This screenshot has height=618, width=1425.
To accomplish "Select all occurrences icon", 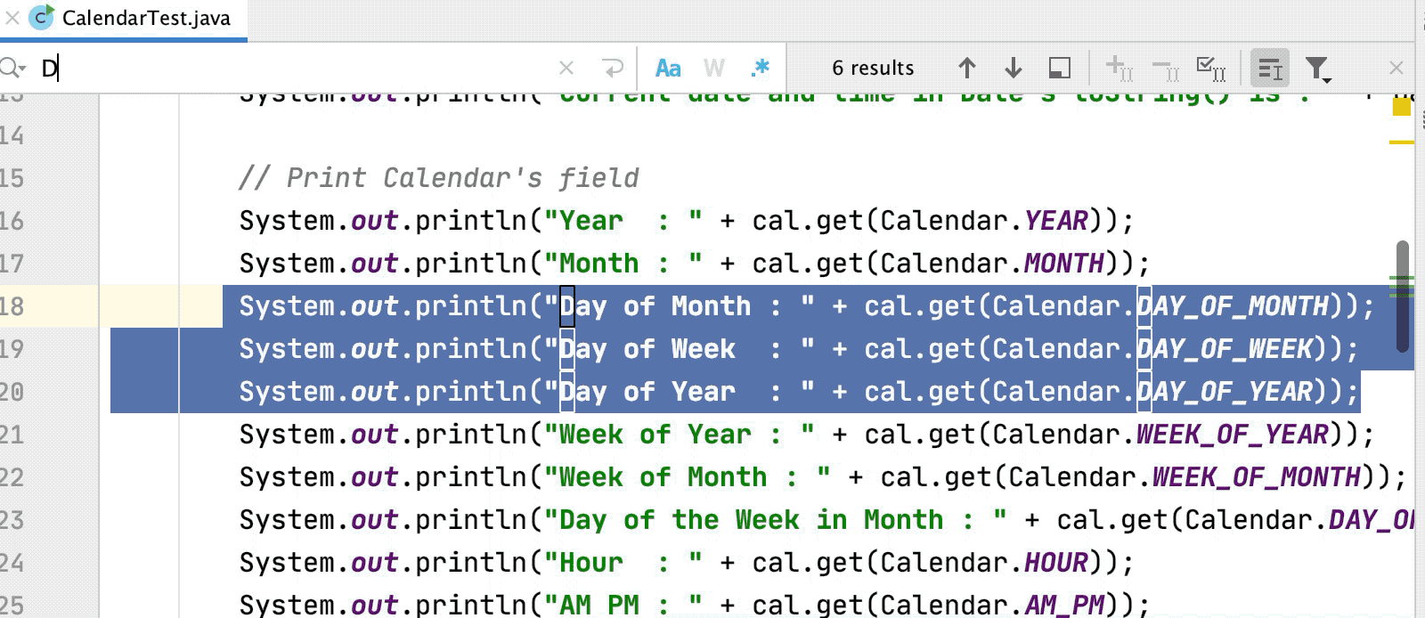I will (x=1211, y=68).
